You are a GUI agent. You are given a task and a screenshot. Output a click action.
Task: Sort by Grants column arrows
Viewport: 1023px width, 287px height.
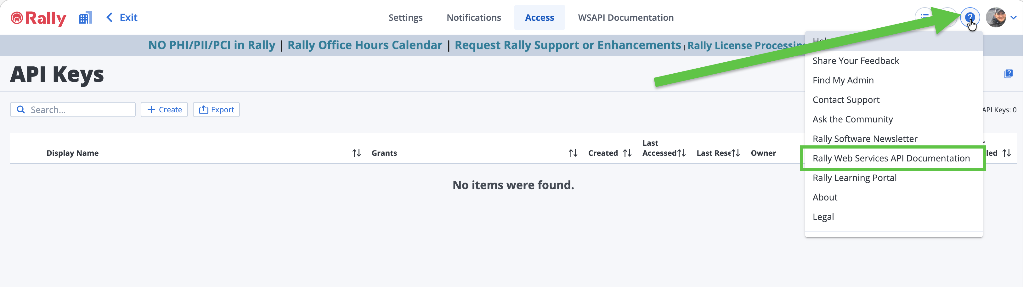[573, 153]
